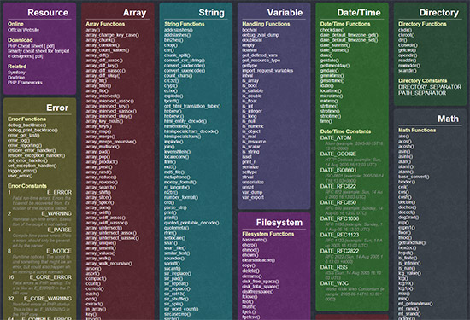This screenshot has width=470, height=320.
Task: Select date_sunrise() entry
Action: pyautogui.click(x=335, y=45)
